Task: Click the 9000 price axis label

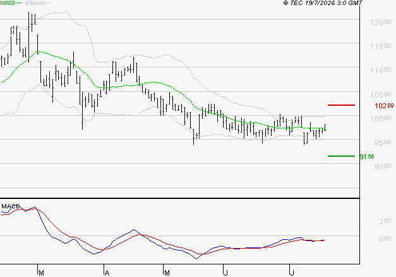Action: pyautogui.click(x=383, y=166)
